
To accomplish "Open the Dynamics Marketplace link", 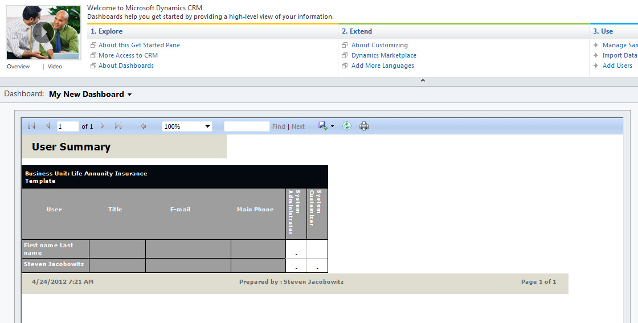I will 383,55.
